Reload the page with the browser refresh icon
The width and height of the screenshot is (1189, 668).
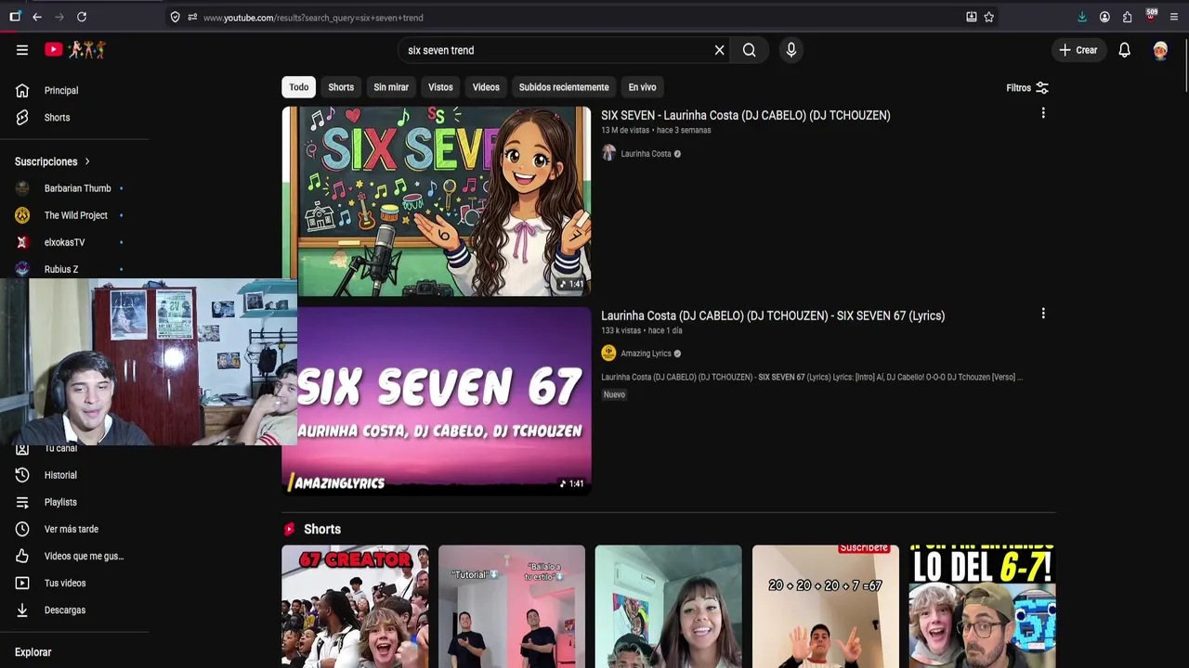pyautogui.click(x=82, y=17)
